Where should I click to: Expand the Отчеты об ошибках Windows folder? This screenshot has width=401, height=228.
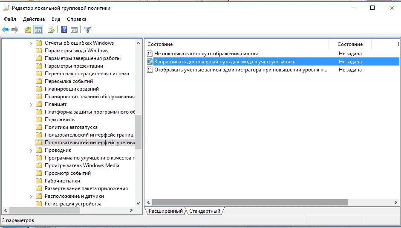pos(31,43)
